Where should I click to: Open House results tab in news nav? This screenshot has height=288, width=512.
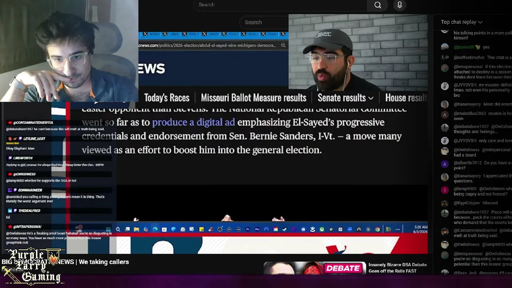(x=406, y=98)
